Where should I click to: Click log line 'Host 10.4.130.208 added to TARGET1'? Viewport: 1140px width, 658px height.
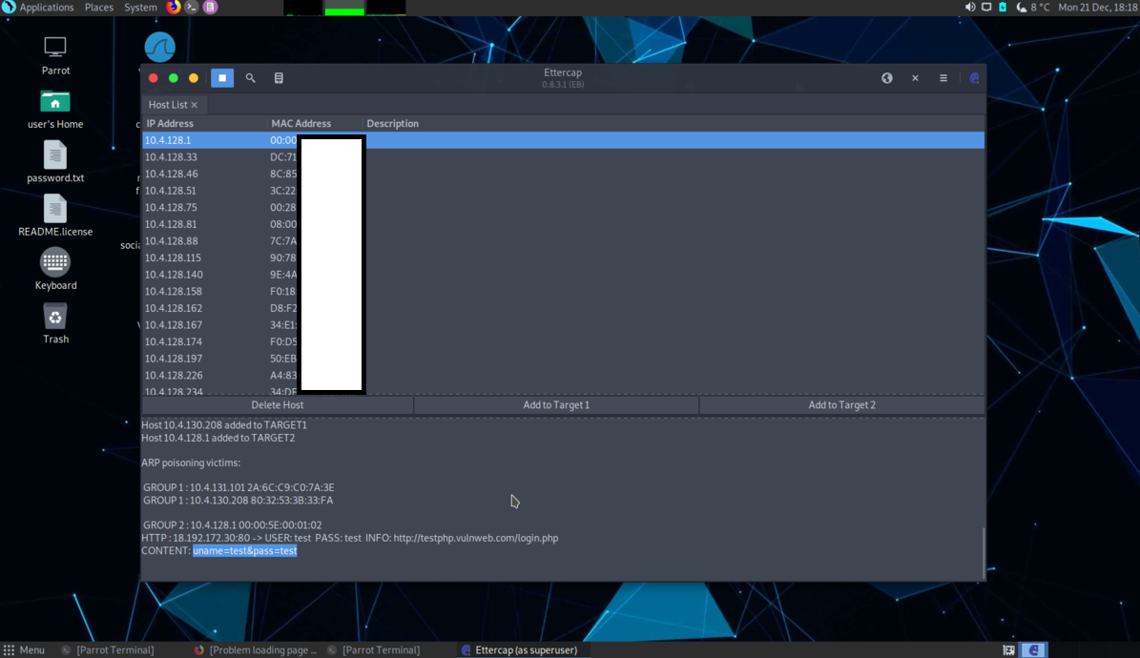[x=224, y=424]
